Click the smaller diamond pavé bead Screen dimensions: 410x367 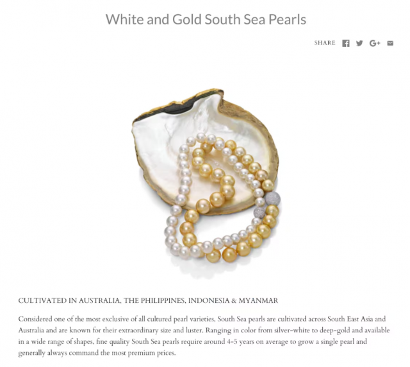click(260, 212)
